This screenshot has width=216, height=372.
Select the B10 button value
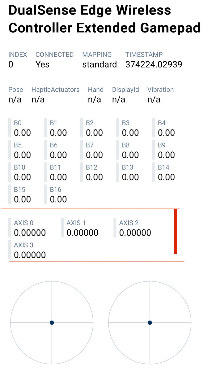coord(23,177)
